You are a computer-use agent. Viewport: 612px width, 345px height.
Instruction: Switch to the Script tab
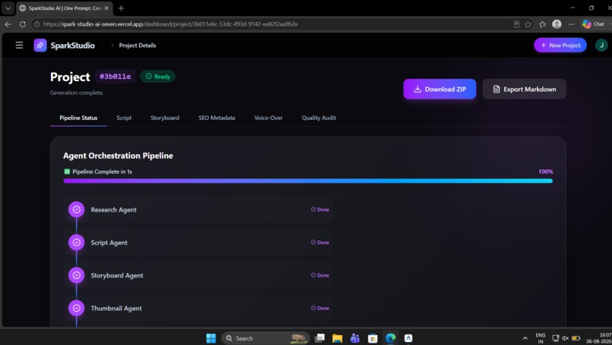pyautogui.click(x=124, y=118)
